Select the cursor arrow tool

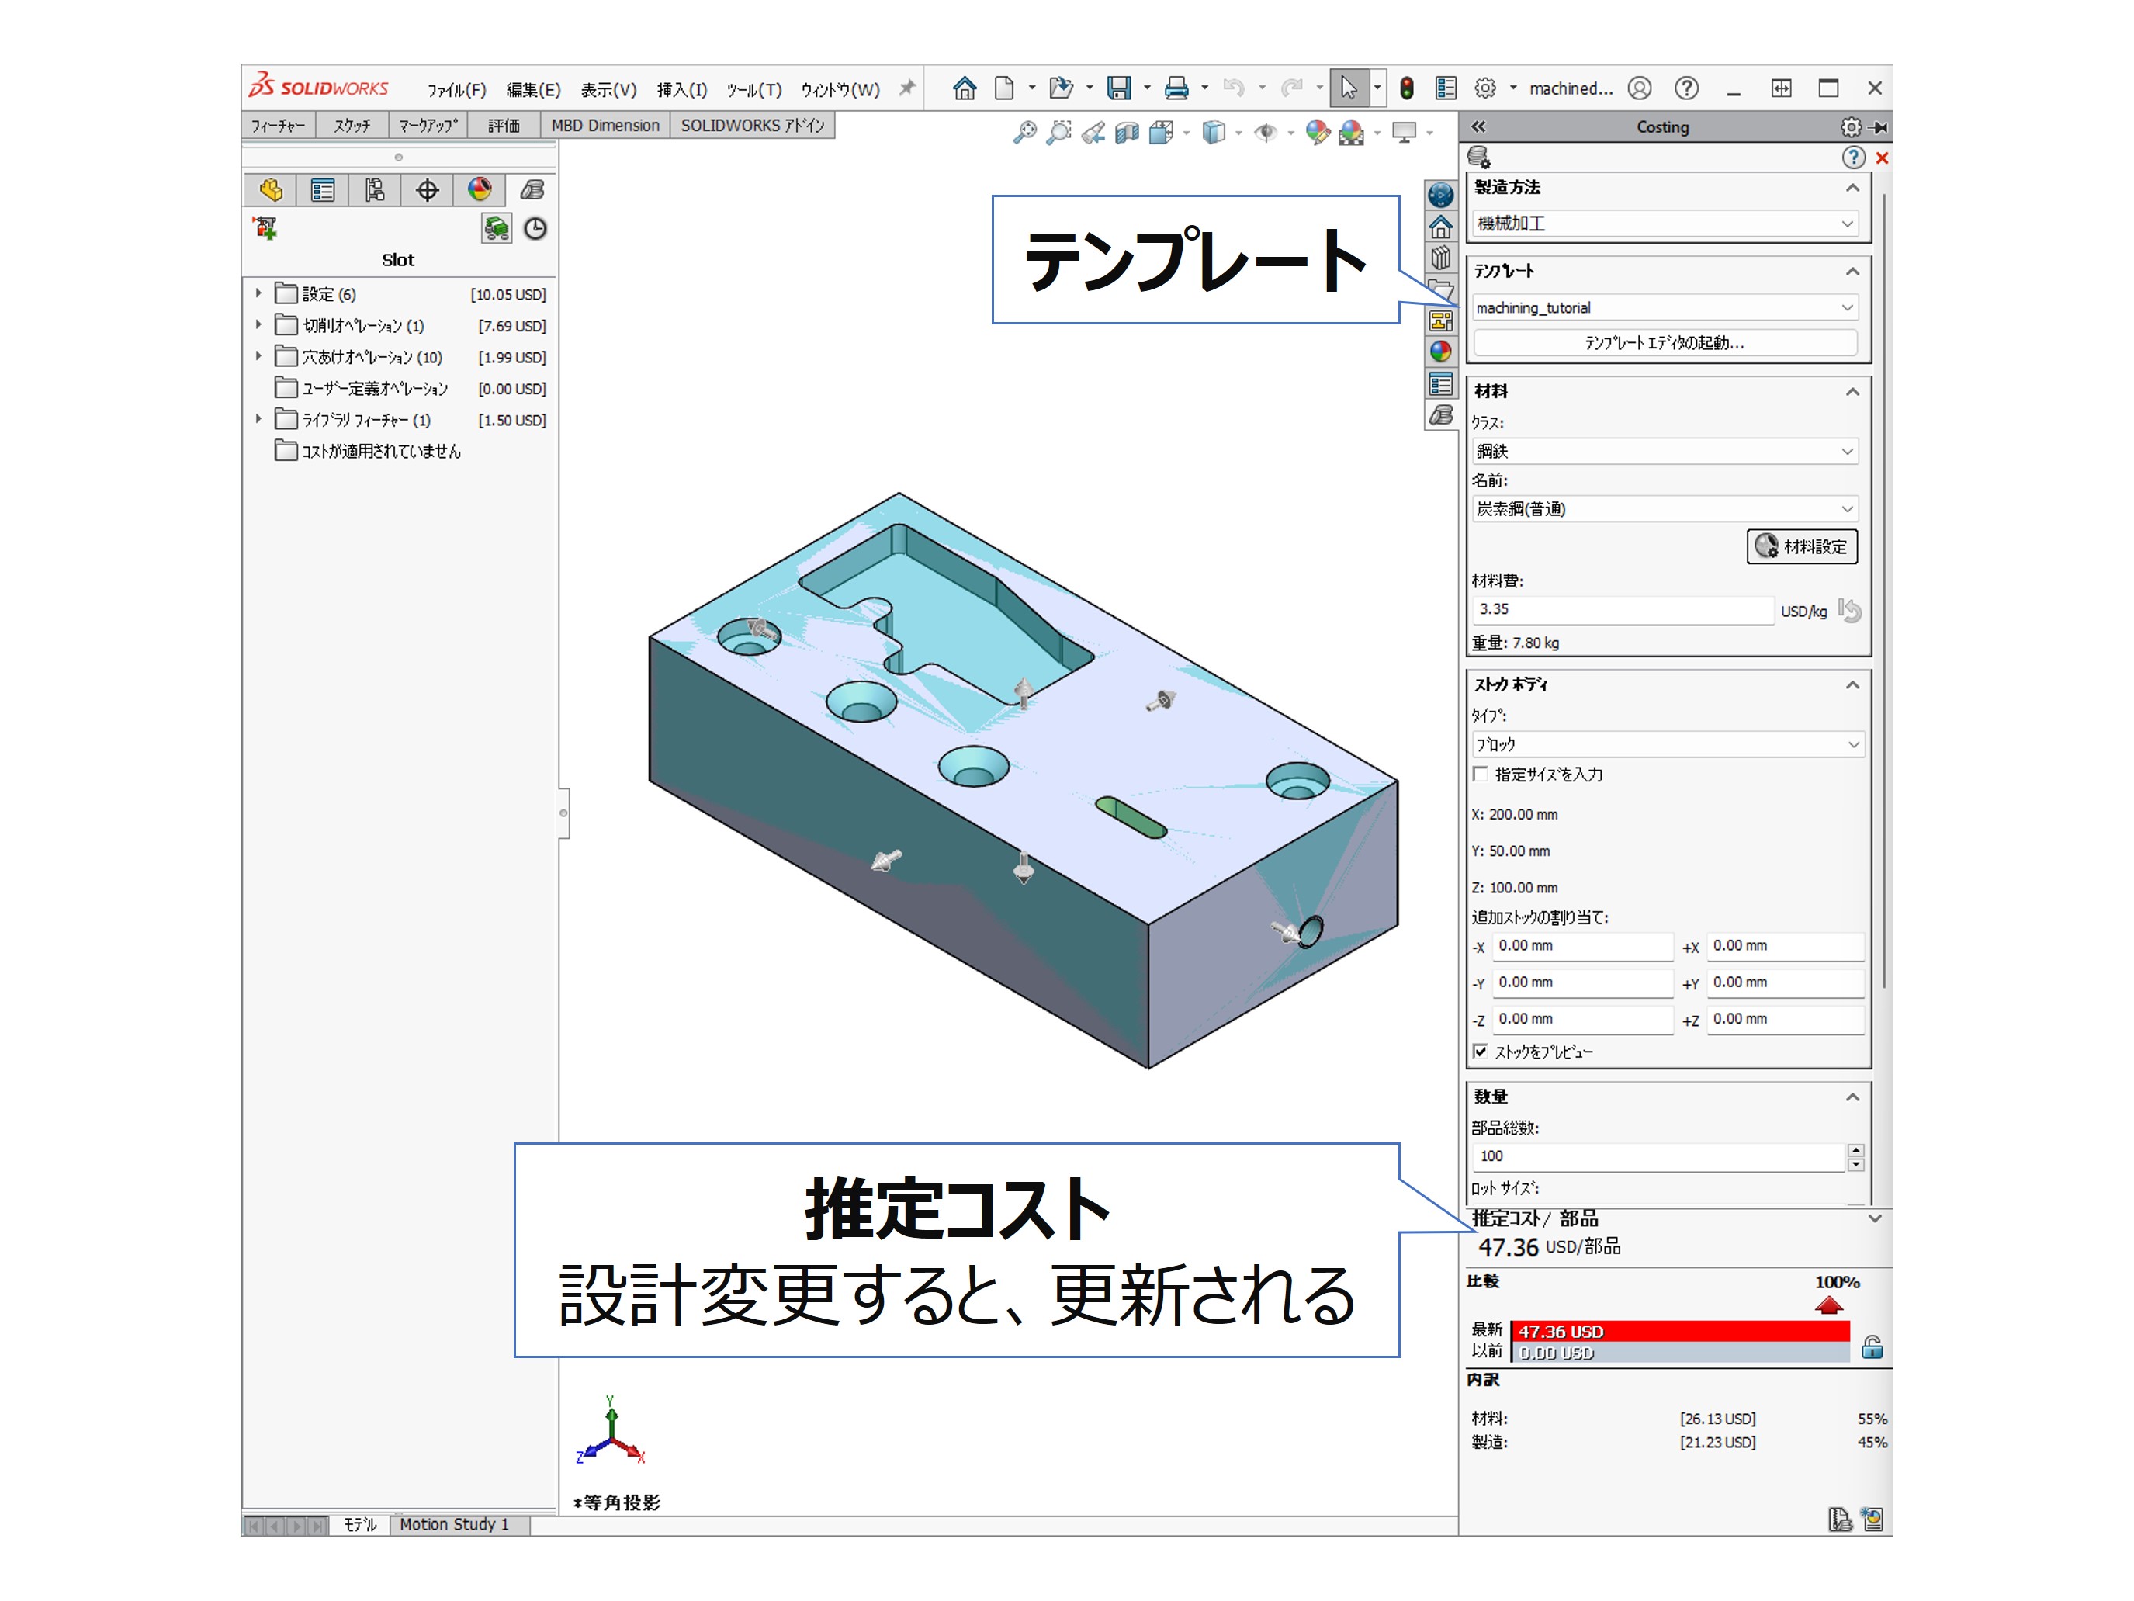(x=1348, y=88)
